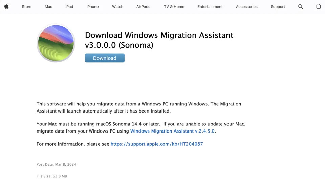Viewport: 325px width, 183px height.
Task: Open the Accessories menu
Action: click(x=246, y=7)
